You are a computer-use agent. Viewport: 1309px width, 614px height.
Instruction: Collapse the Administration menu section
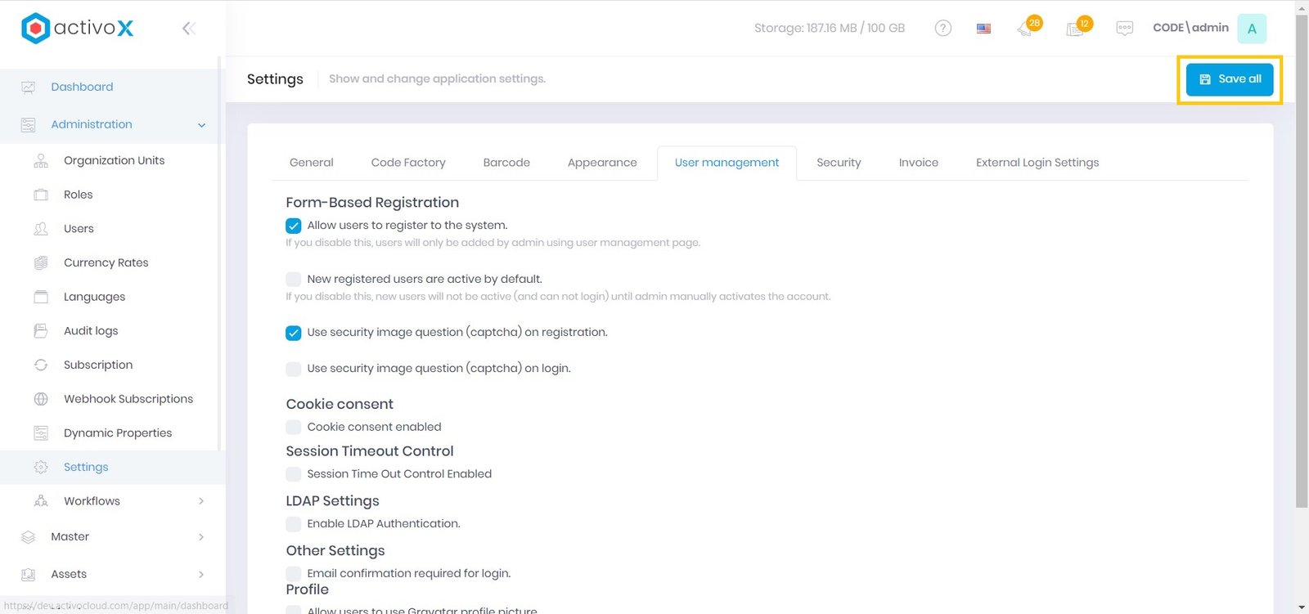201,125
